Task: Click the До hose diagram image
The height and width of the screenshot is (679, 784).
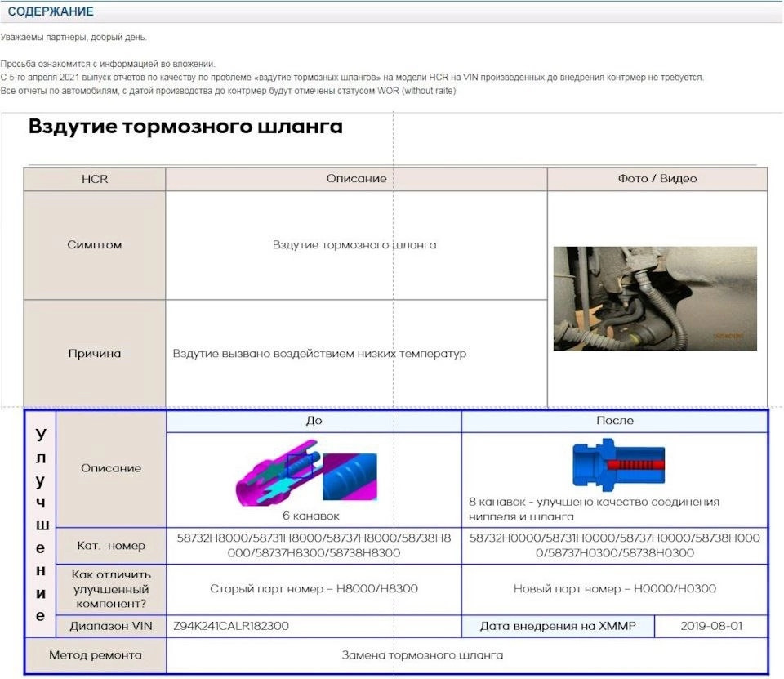Action: [x=310, y=474]
